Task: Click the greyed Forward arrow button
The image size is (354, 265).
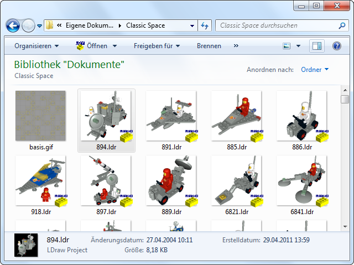Action: 28,25
